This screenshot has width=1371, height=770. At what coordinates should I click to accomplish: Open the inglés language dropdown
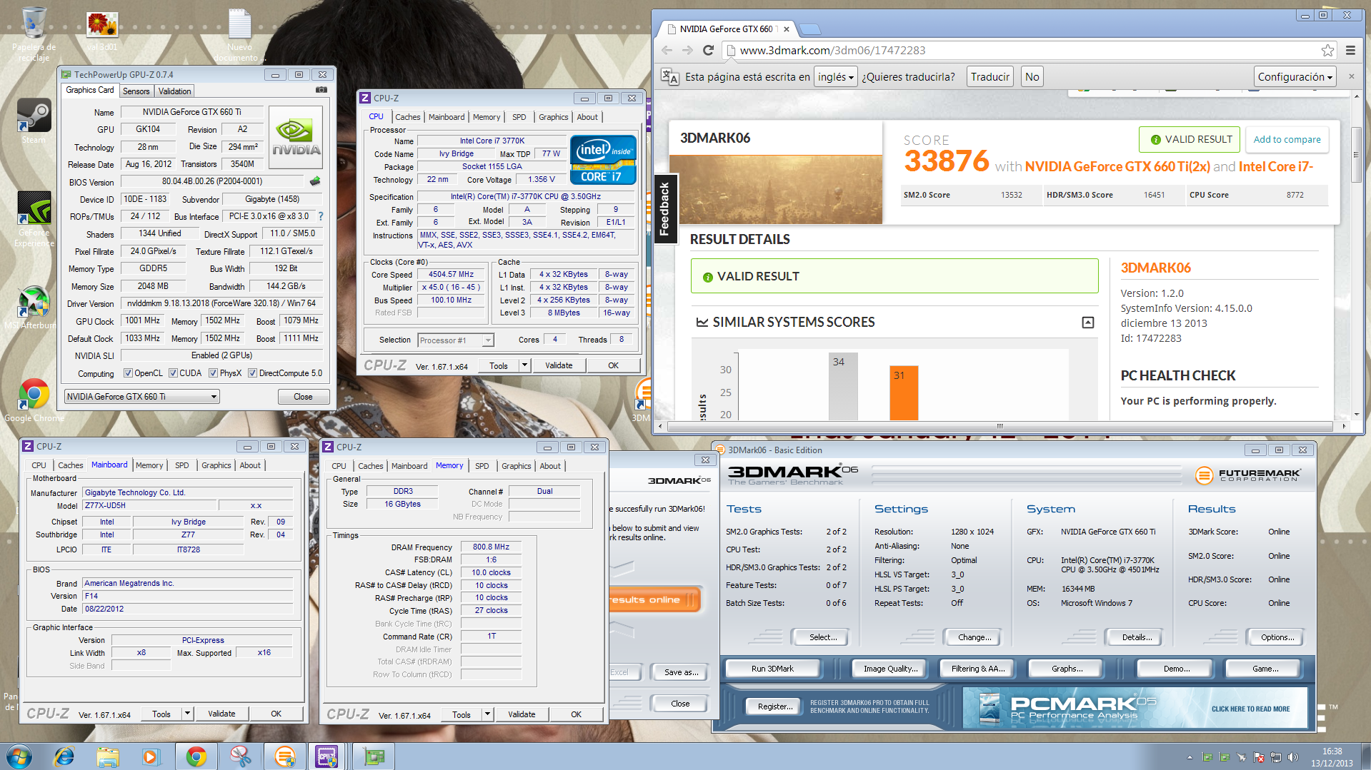coord(836,77)
